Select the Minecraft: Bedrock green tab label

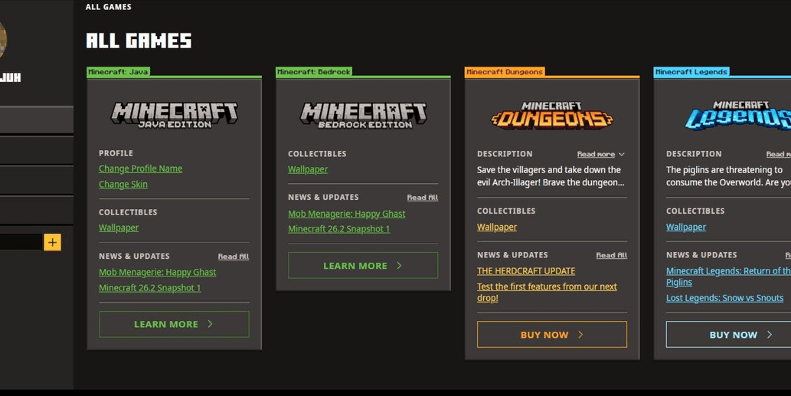314,72
